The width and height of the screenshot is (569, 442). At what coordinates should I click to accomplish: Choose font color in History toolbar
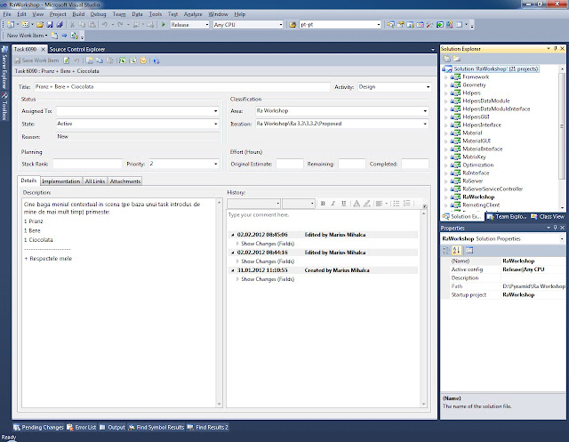tap(357, 204)
